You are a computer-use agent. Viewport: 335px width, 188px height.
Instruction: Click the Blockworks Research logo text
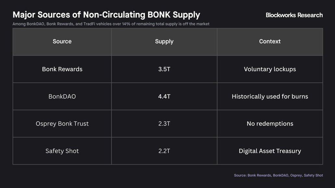tap(294, 15)
